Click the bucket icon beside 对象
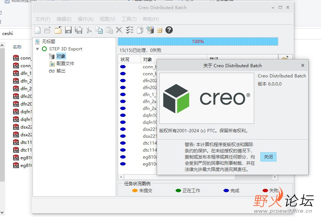This screenshot has height=217, width=321. pyautogui.click(x=52, y=56)
